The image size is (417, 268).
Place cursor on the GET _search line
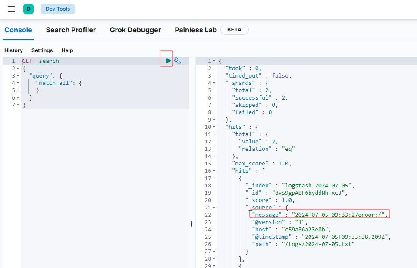coord(41,61)
